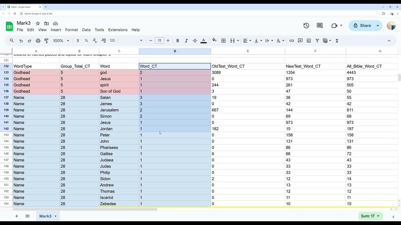Open Sum: 17 dropdown
Image resolution: width=401 pixels, height=225 pixels.
pyautogui.click(x=370, y=216)
